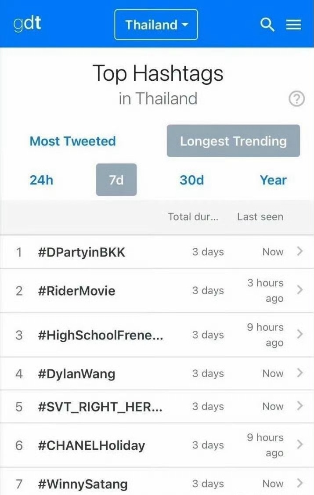Open the hamburger menu icon
Viewport: 314px width, 495px height.
tap(293, 25)
